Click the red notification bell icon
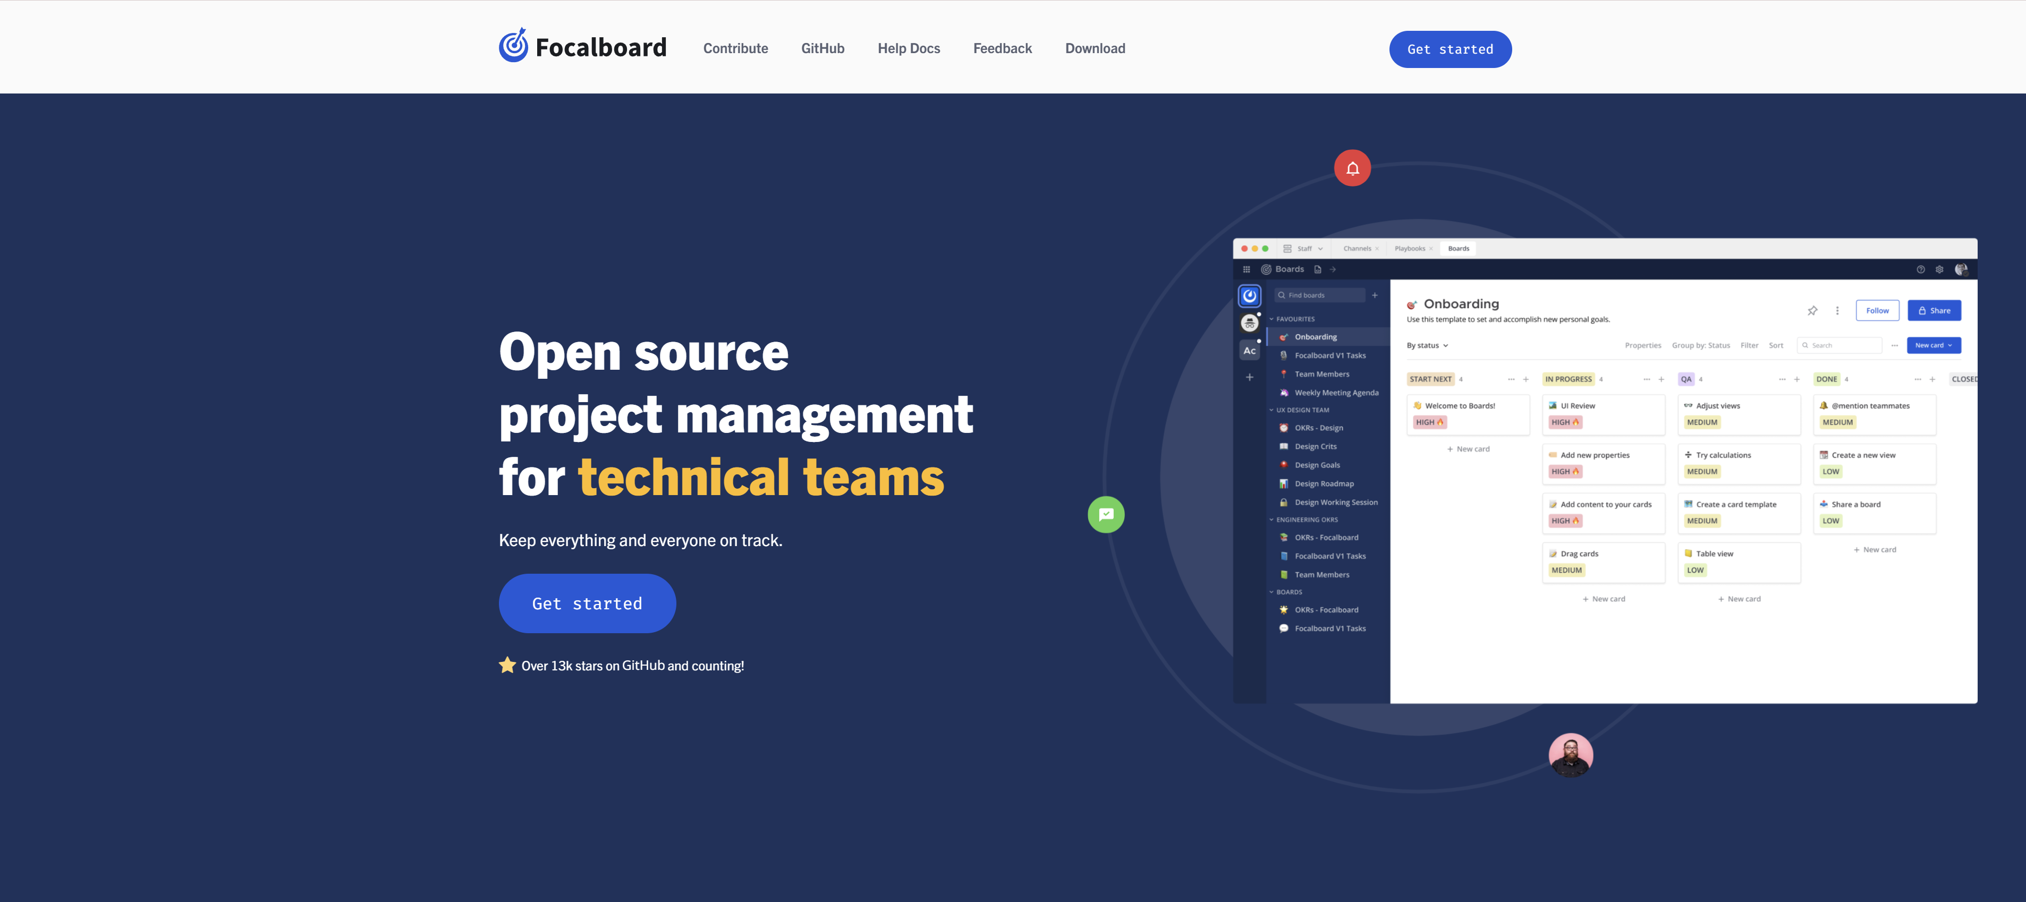The width and height of the screenshot is (2026, 902). pos(1352,168)
